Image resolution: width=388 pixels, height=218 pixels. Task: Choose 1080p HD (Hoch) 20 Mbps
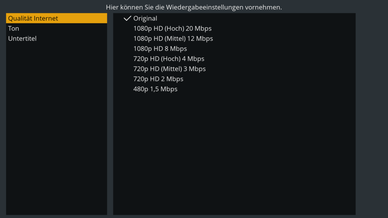[172, 28]
